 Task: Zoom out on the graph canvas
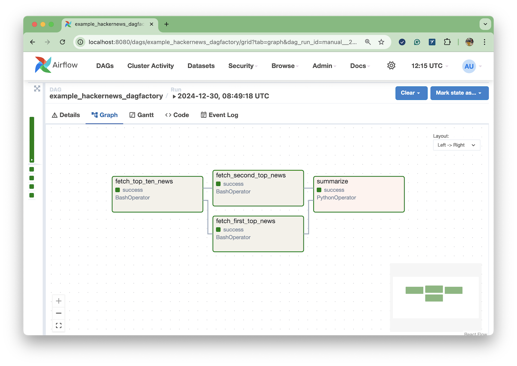coord(59,313)
